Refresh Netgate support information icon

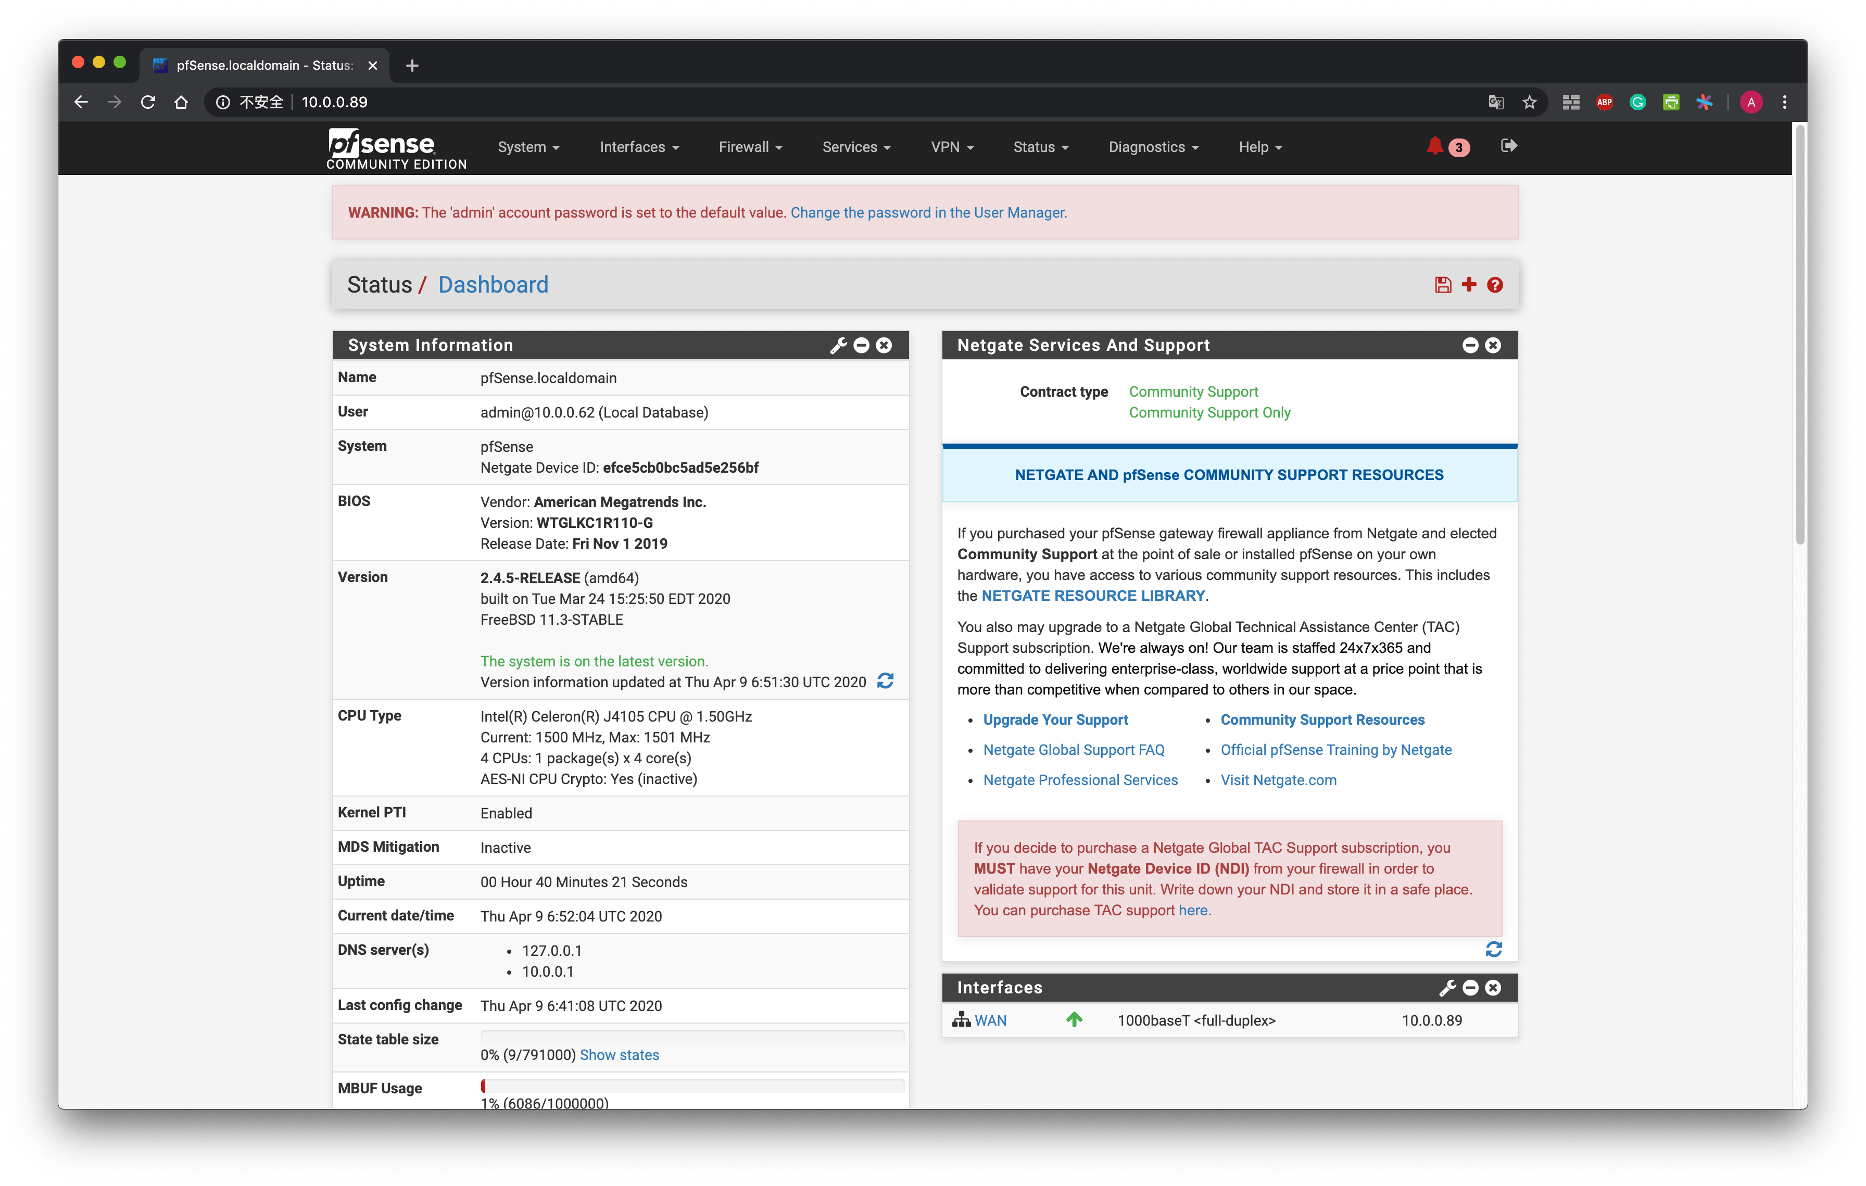click(1493, 949)
